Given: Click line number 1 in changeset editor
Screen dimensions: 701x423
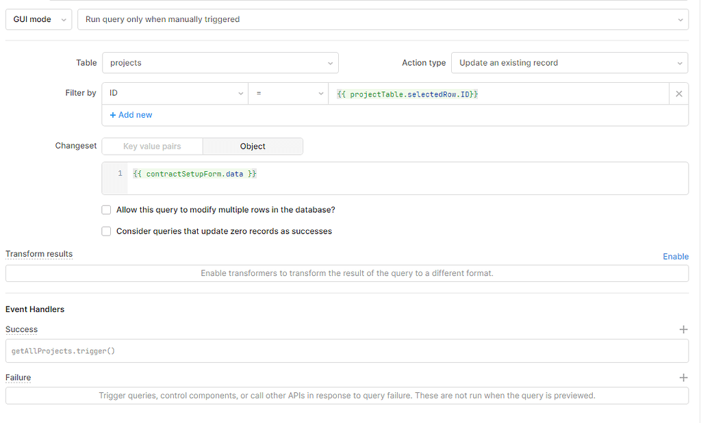Looking at the screenshot, I should coord(120,173).
